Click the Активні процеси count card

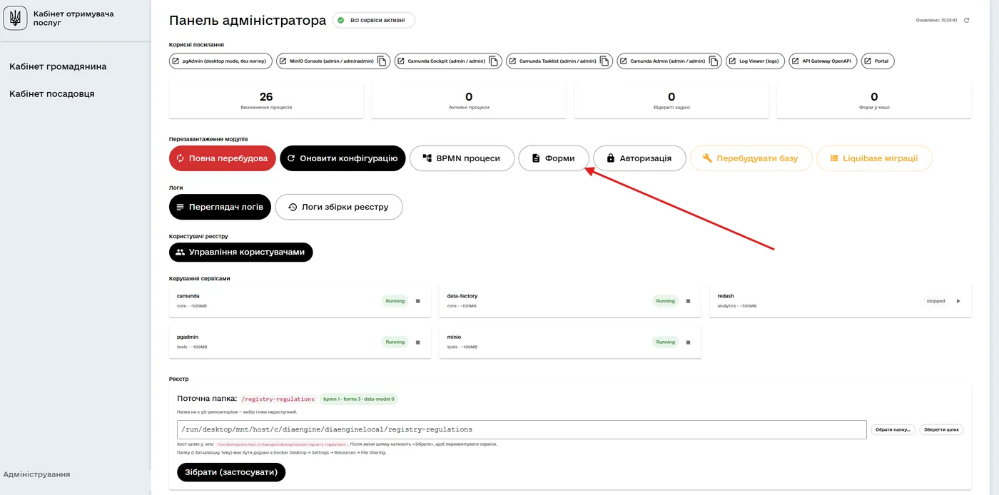tap(469, 100)
